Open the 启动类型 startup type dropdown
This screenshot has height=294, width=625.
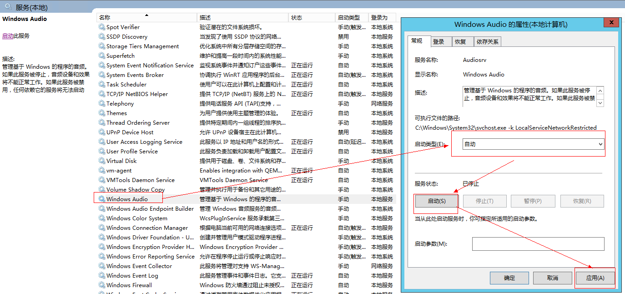click(x=534, y=144)
